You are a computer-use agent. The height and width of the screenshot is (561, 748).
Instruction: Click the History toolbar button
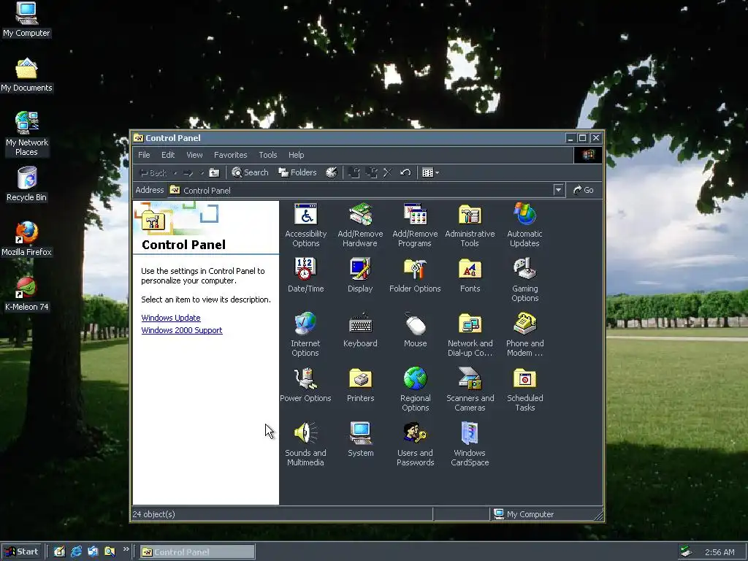332,172
